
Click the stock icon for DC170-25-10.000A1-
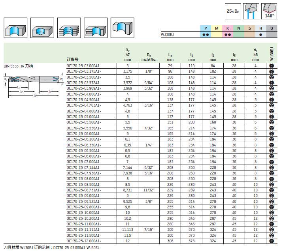tap(272, 213)
